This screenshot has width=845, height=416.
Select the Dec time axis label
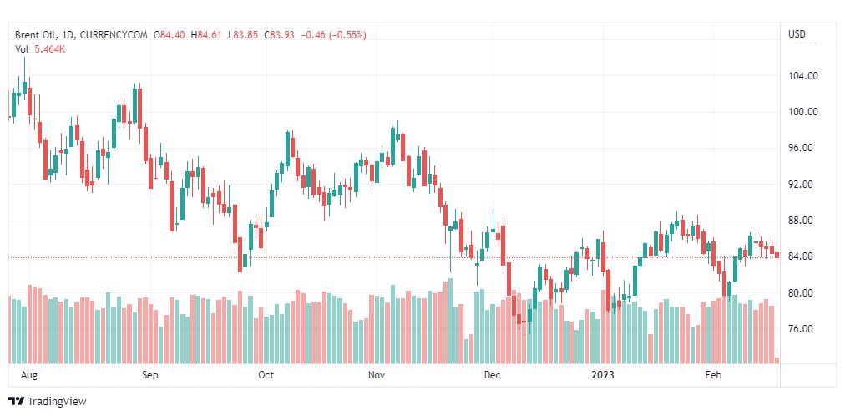(492, 375)
